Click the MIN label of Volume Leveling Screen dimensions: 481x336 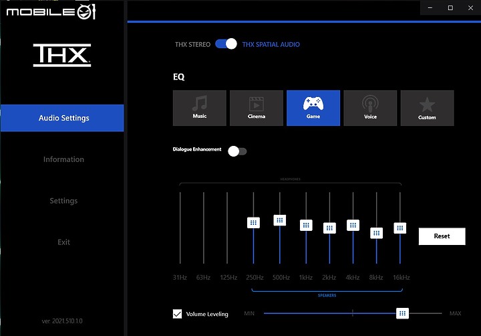click(249, 313)
